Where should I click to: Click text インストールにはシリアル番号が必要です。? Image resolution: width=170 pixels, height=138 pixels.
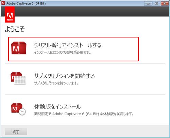(x=63, y=52)
